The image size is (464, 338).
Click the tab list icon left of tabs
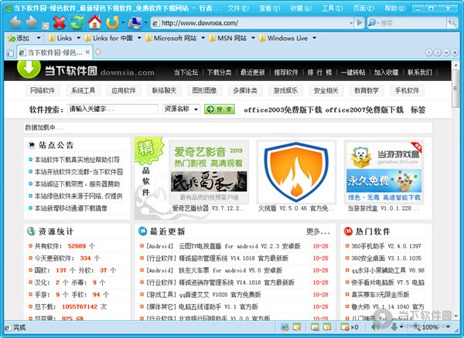coord(10,53)
